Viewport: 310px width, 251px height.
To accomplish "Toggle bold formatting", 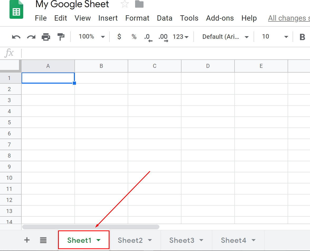I will (302, 37).
